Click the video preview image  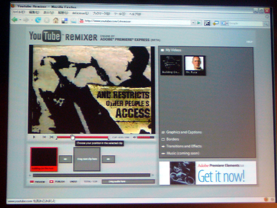click(91, 89)
